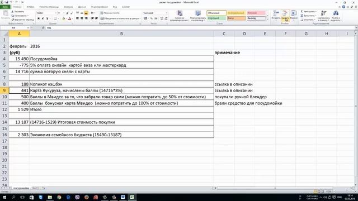Click the Format Painter brush command
The width and height of the screenshot is (358, 201).
pos(22,20)
